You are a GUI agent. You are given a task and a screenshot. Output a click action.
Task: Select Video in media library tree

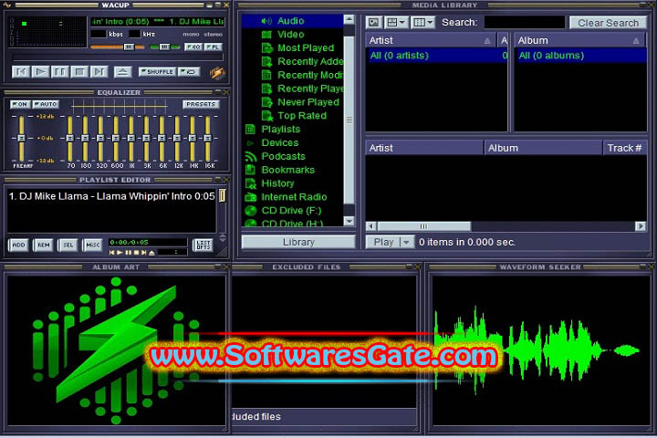click(x=290, y=35)
